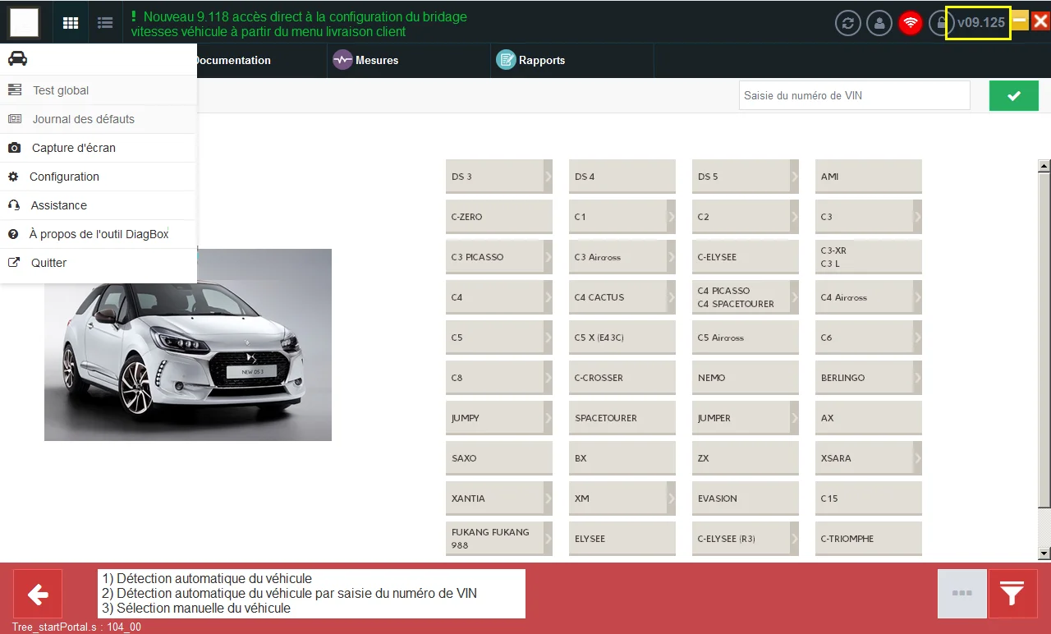Click the question mark icon beside À propos
The width and height of the screenshot is (1051, 634).
pos(13,234)
